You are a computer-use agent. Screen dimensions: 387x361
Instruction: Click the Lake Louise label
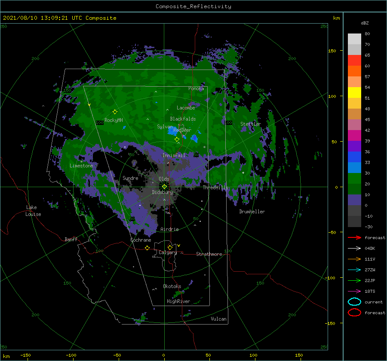click(33, 211)
